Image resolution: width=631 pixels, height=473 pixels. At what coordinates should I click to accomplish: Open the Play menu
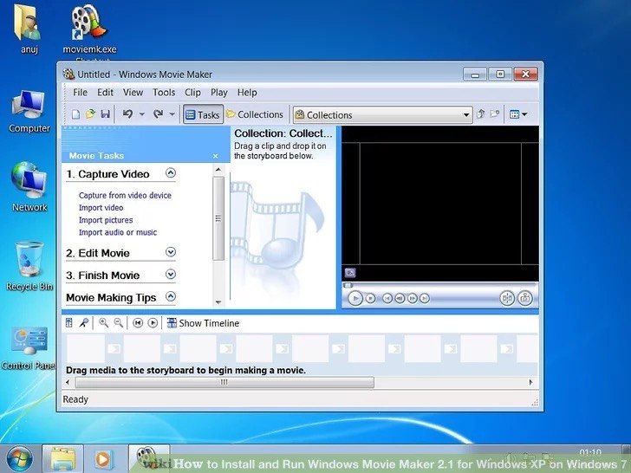[x=219, y=93]
